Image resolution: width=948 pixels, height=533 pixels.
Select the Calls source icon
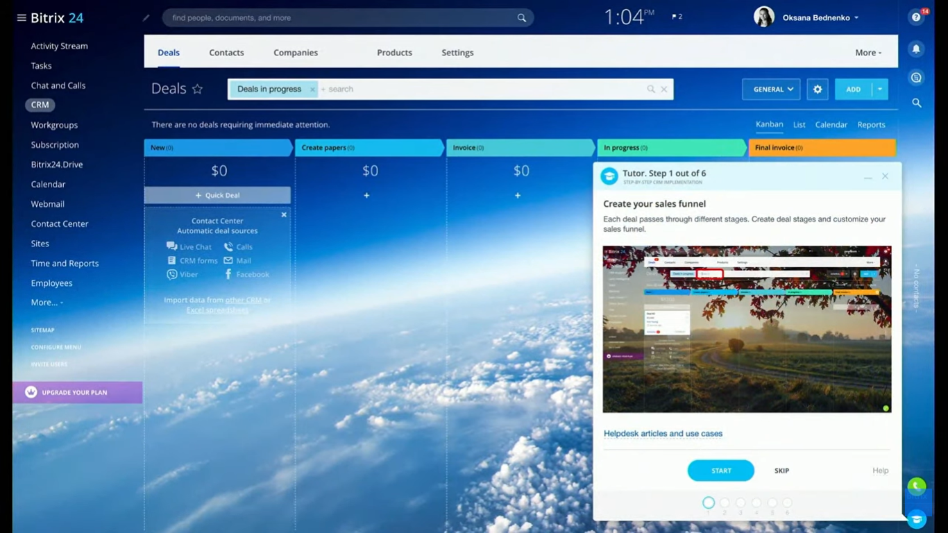pyautogui.click(x=228, y=246)
